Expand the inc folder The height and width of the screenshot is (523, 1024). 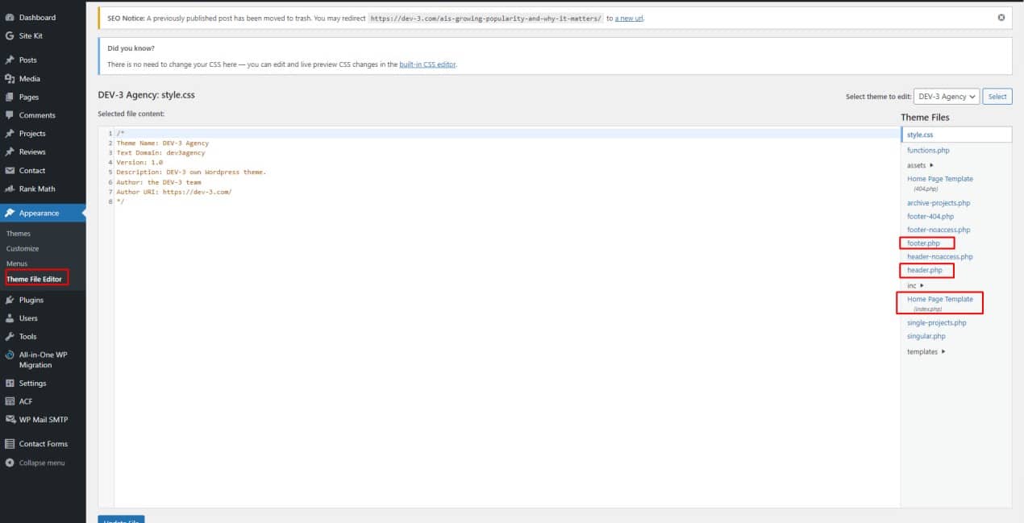pyautogui.click(x=915, y=285)
